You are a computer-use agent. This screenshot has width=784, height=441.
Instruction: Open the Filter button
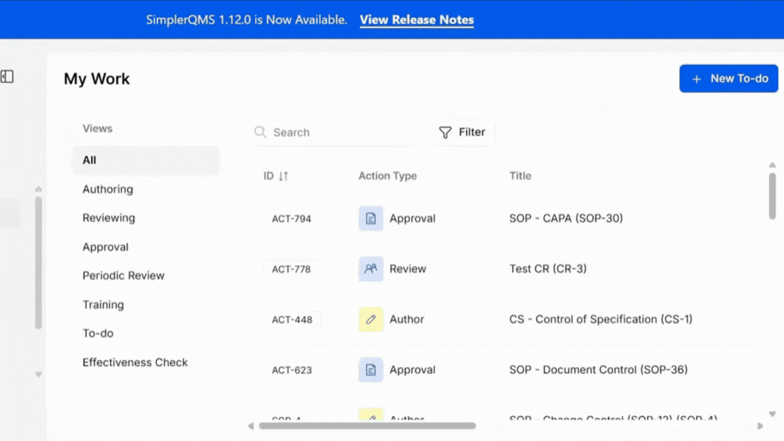(x=462, y=132)
